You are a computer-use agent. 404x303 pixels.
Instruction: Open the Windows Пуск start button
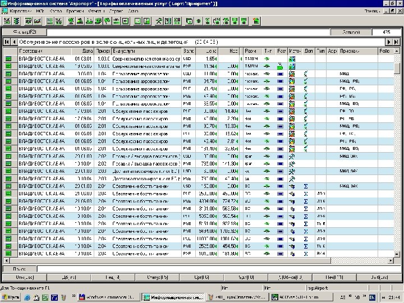click(x=11, y=296)
